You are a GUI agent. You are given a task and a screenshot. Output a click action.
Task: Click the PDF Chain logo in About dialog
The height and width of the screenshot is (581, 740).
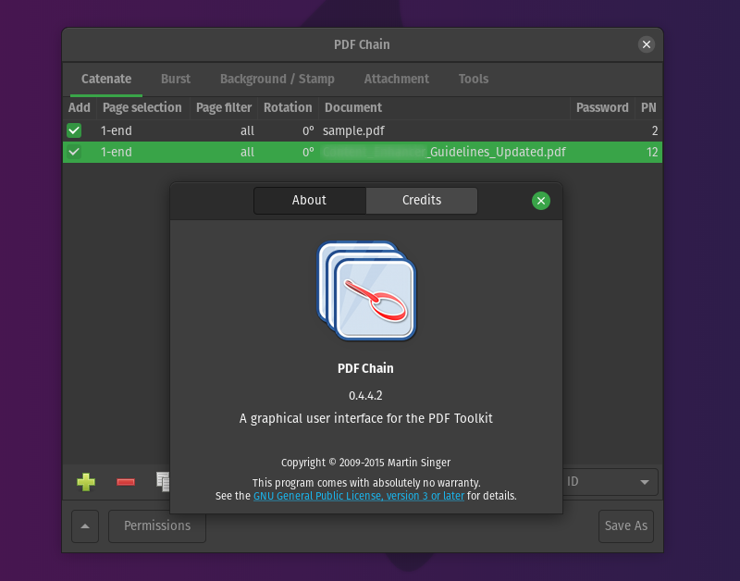366,290
